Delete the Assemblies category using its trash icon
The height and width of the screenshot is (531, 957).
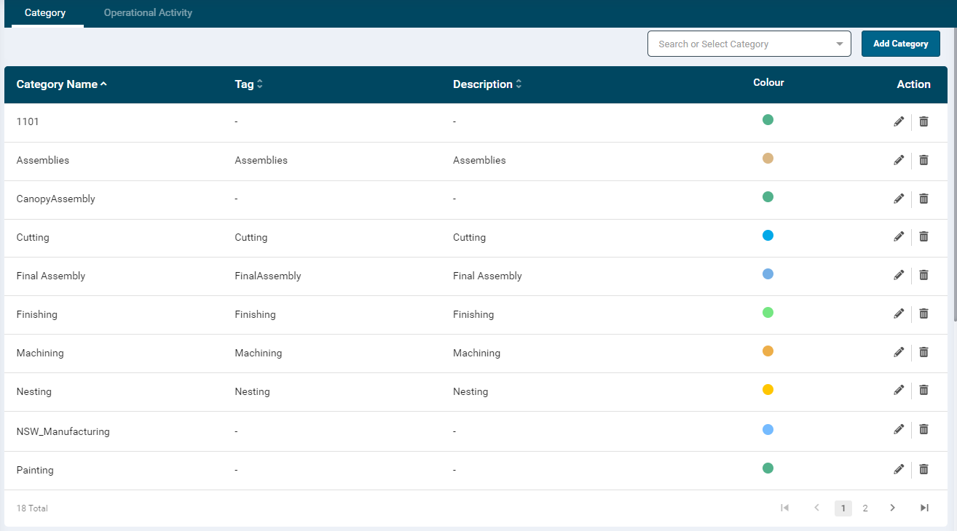pos(923,160)
